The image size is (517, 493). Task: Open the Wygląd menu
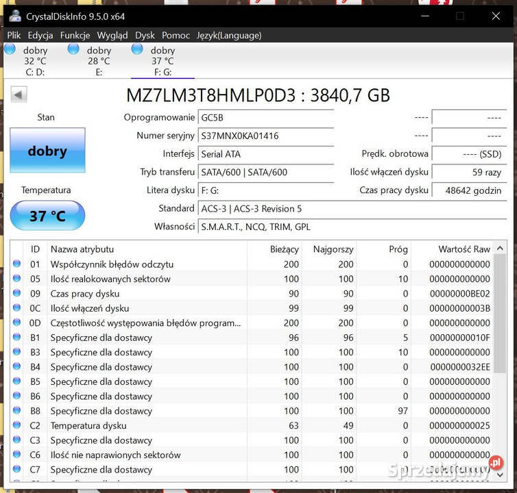click(112, 35)
